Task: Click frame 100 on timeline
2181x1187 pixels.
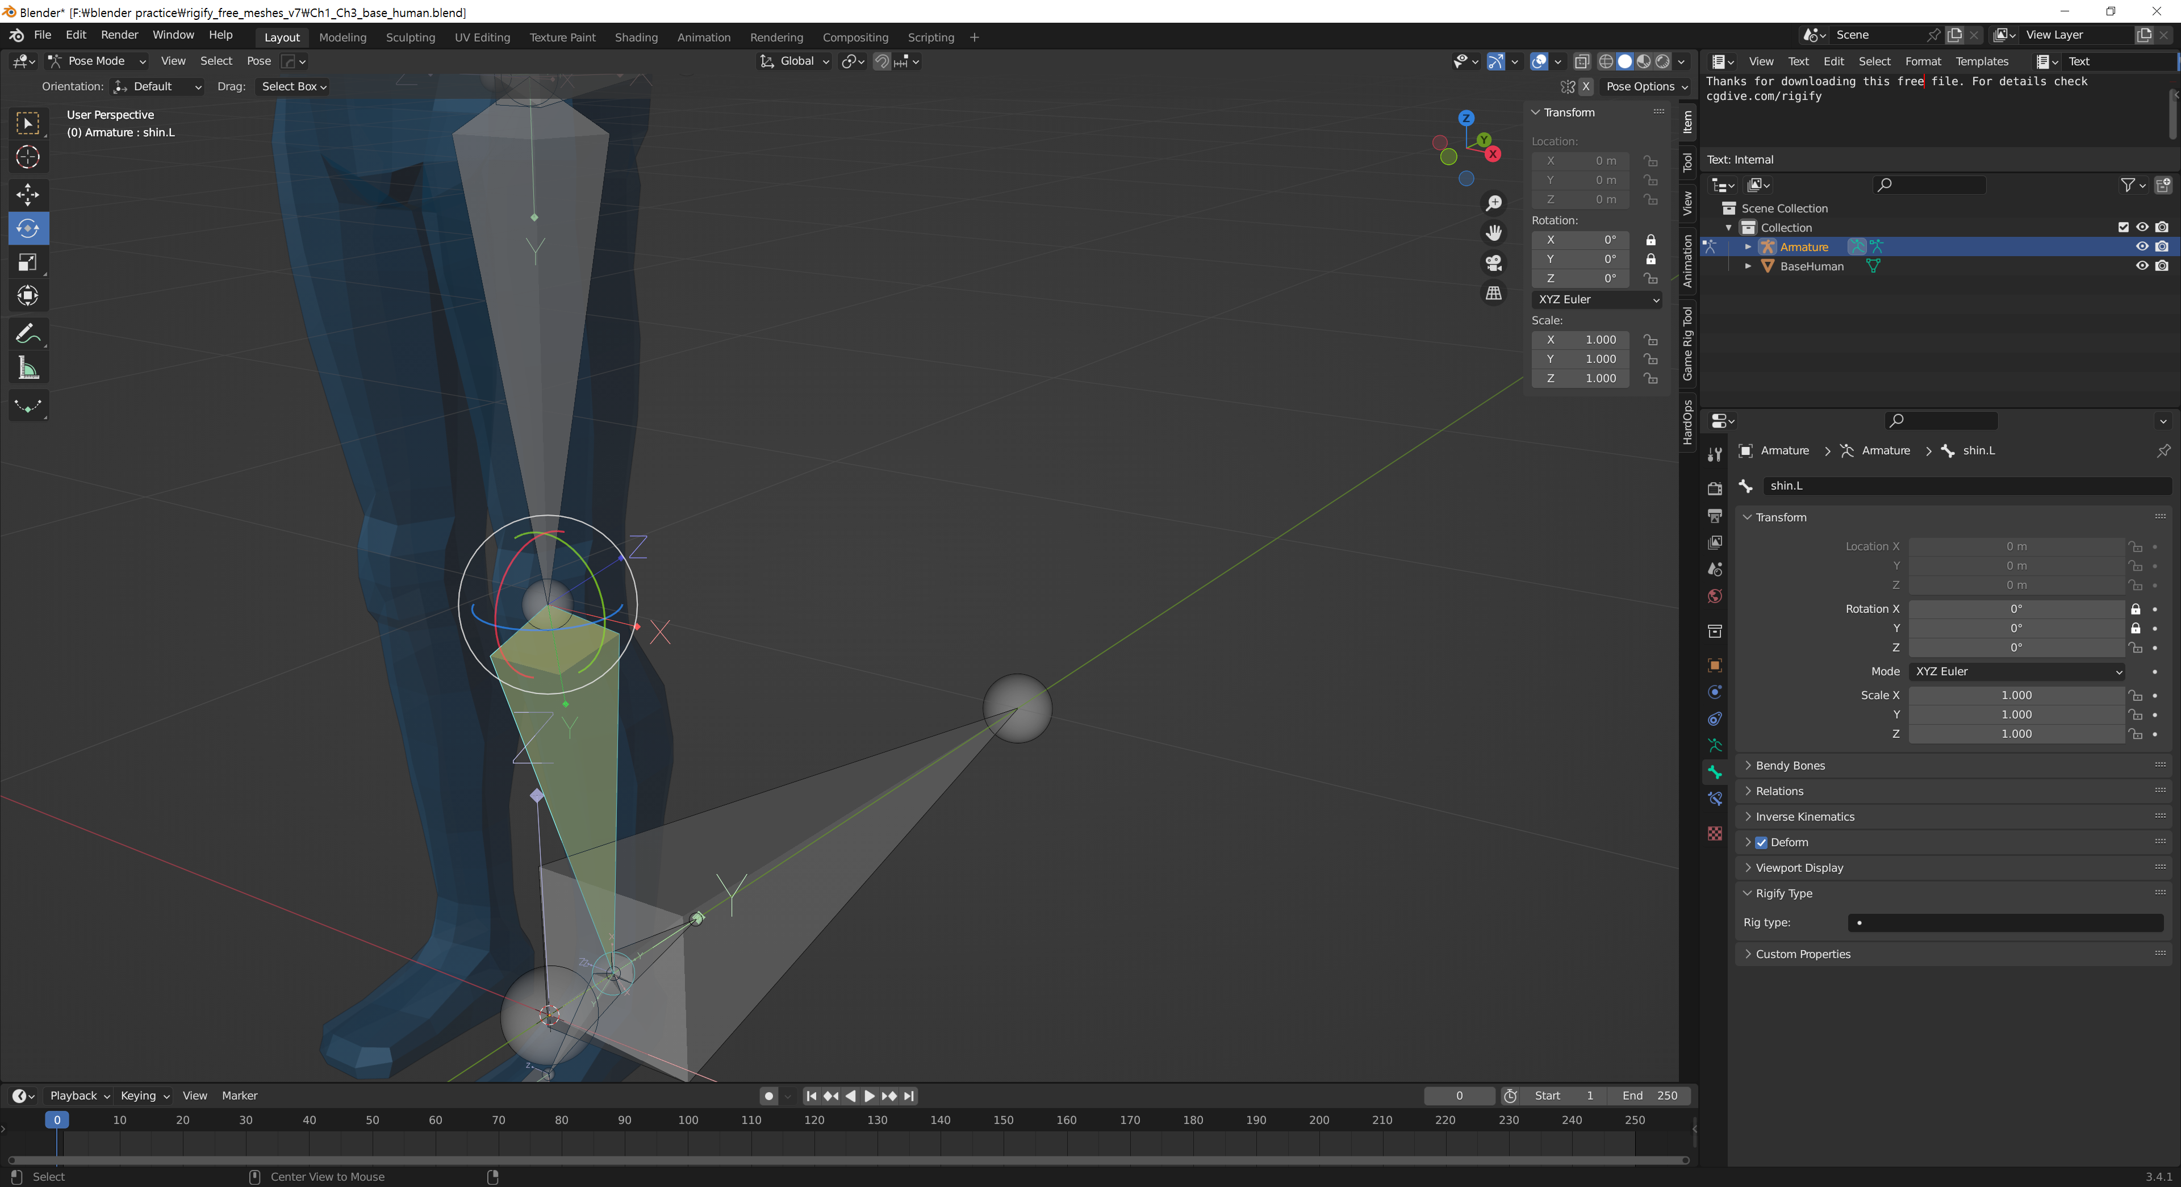Action: (x=687, y=1120)
